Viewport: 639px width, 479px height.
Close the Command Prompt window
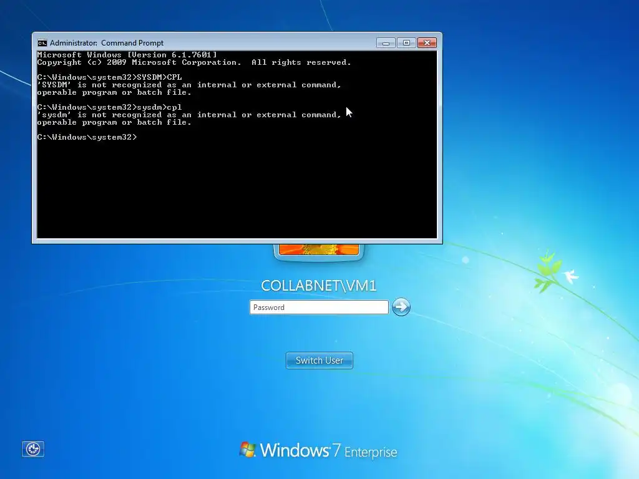427,43
